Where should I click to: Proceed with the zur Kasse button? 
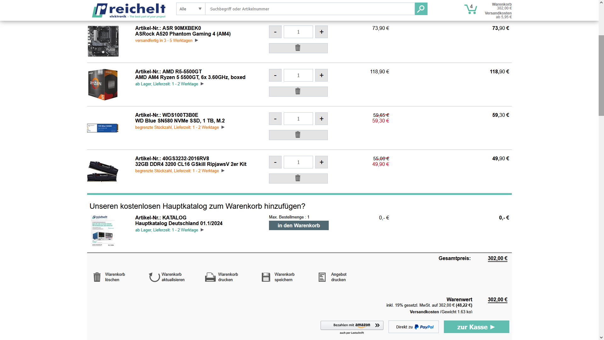[x=476, y=327]
